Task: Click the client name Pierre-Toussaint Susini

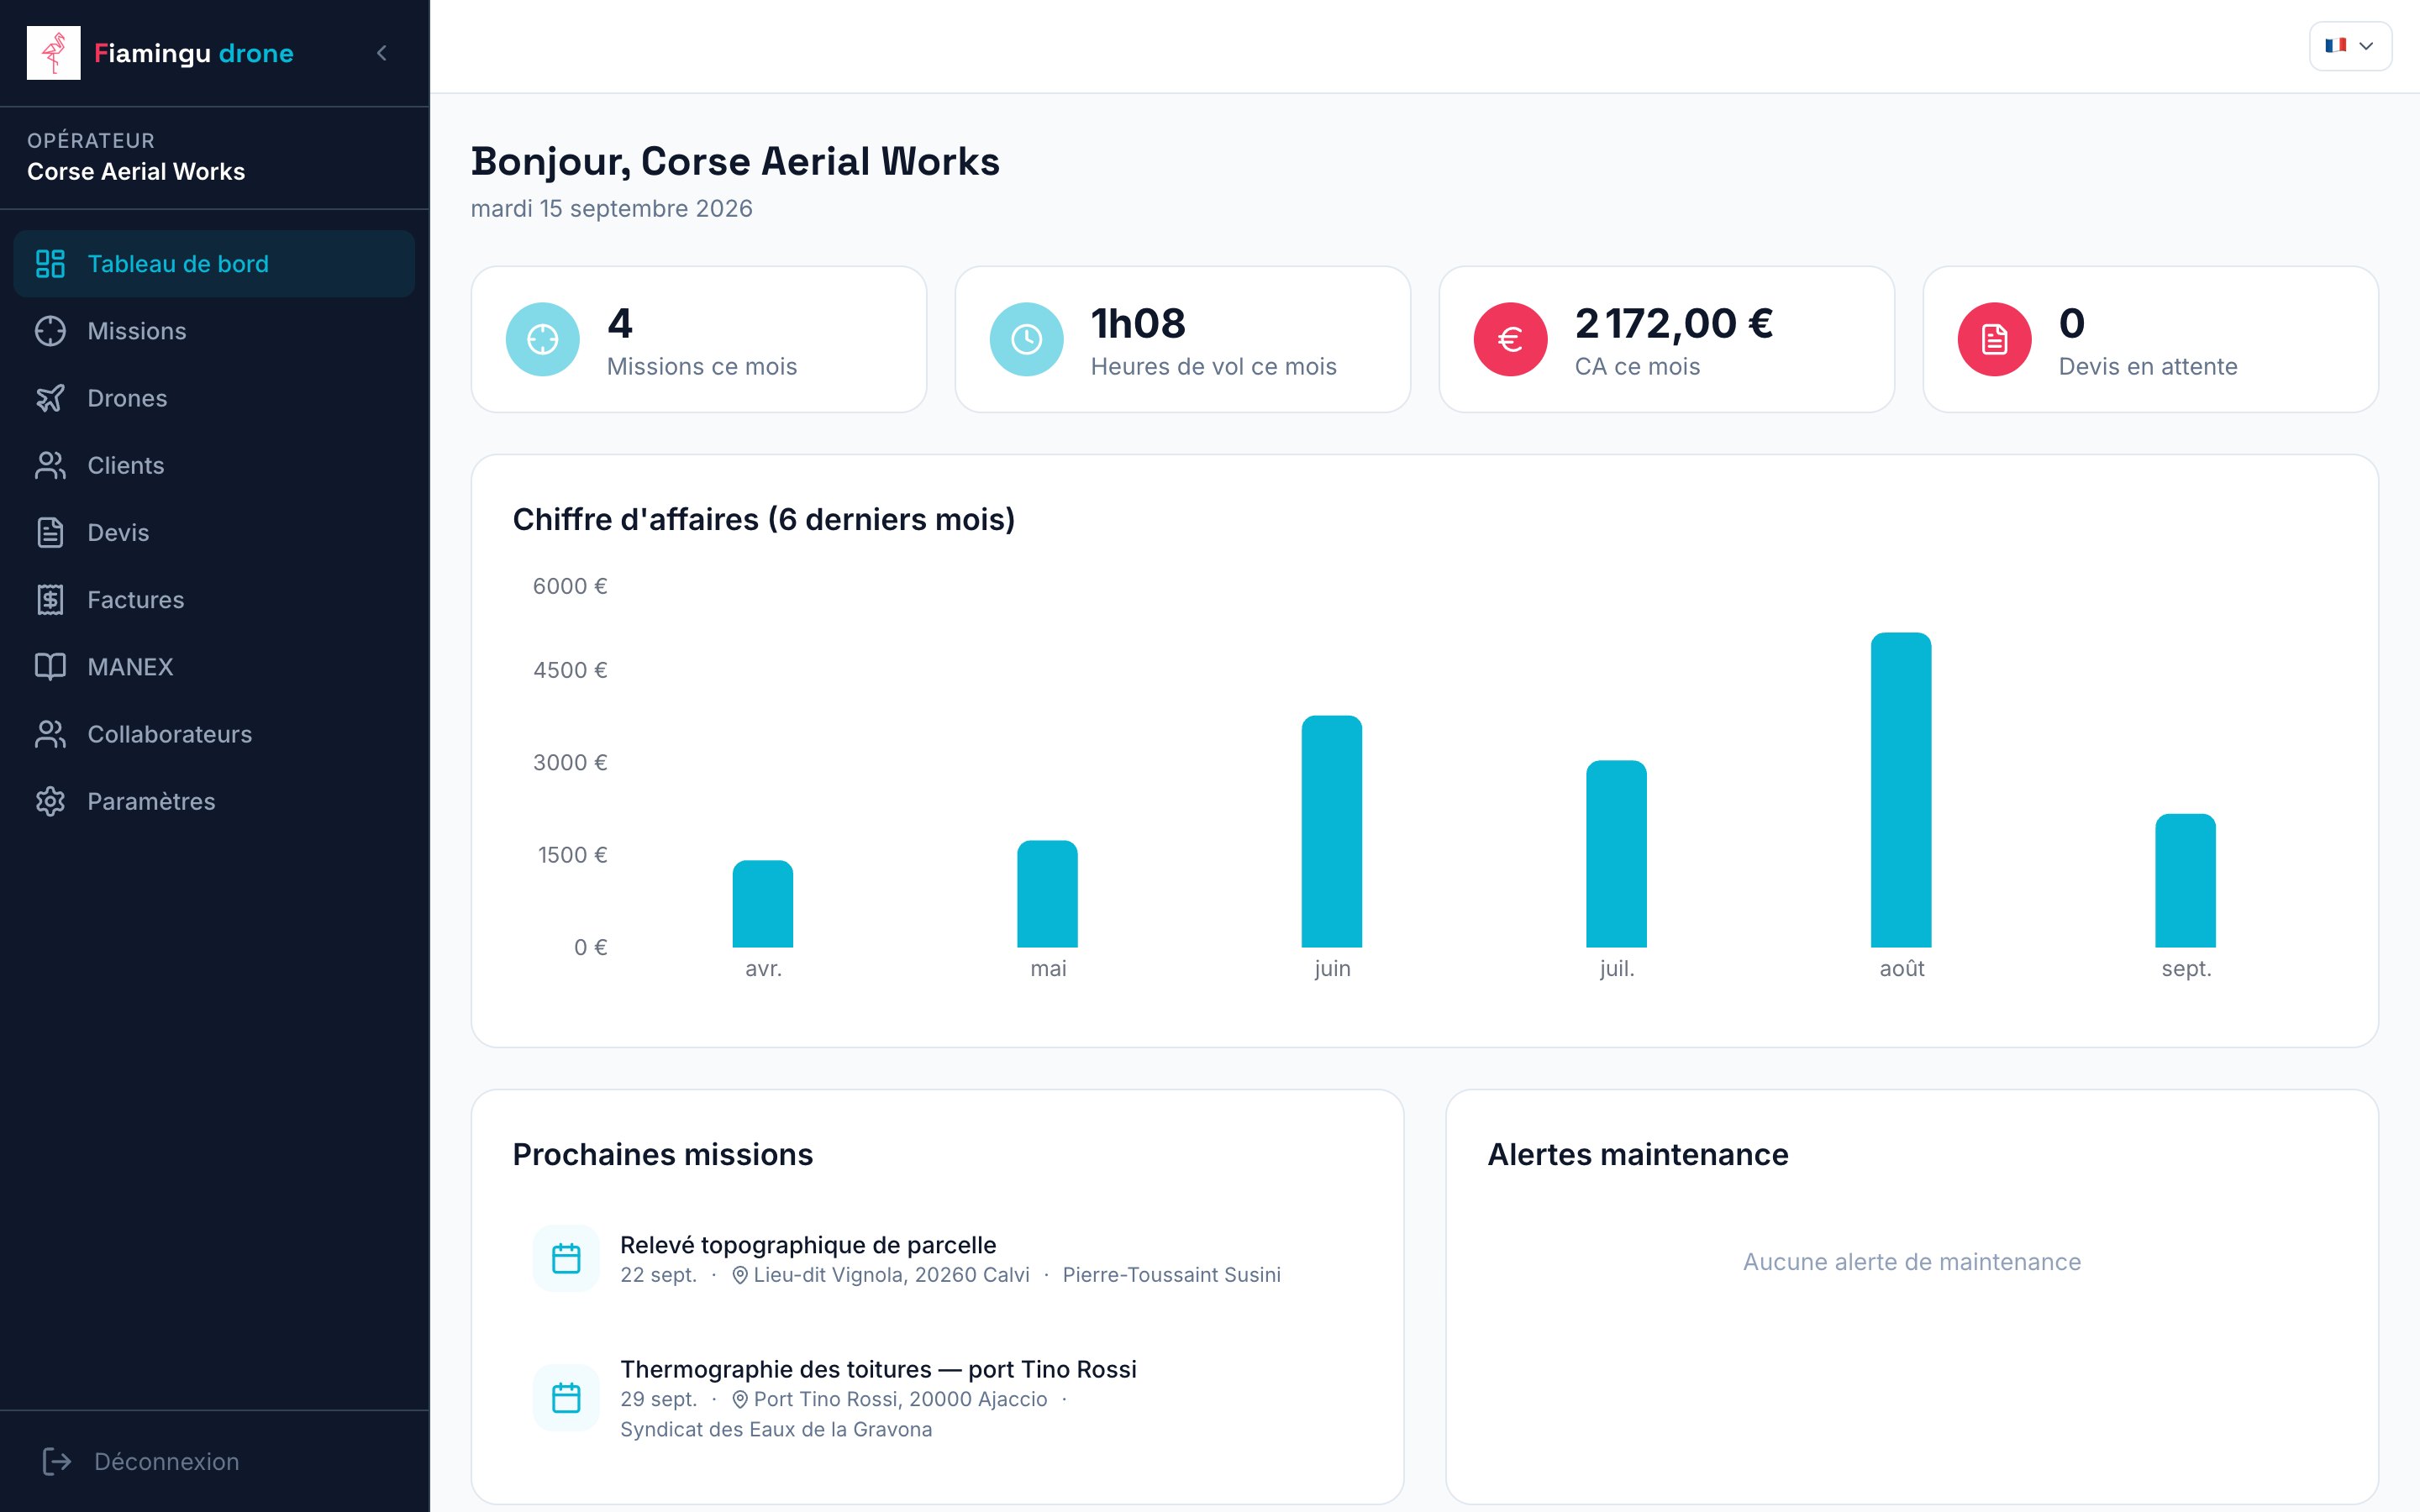Action: tap(1171, 1275)
